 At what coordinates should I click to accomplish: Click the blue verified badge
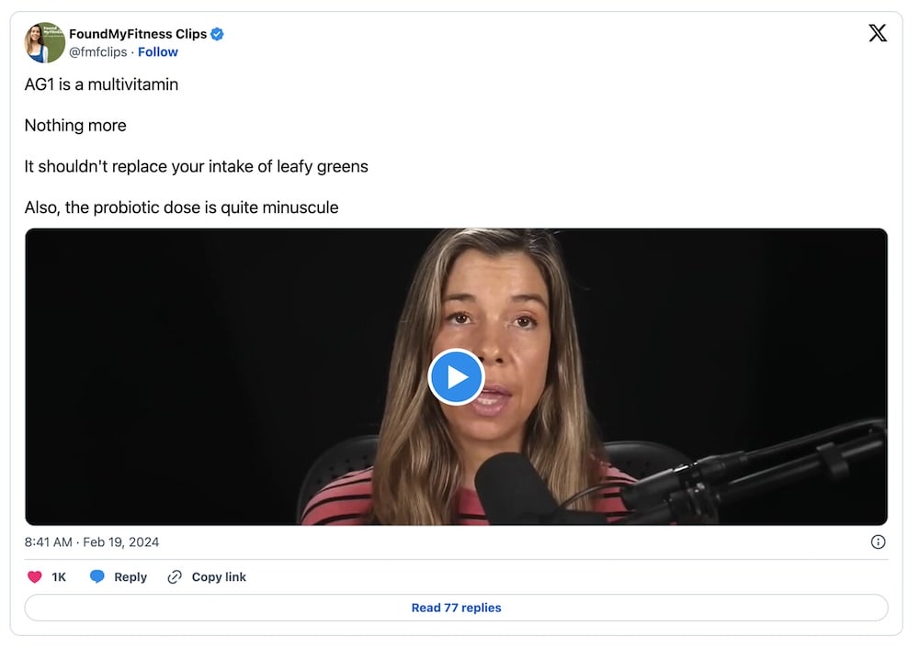(x=218, y=34)
